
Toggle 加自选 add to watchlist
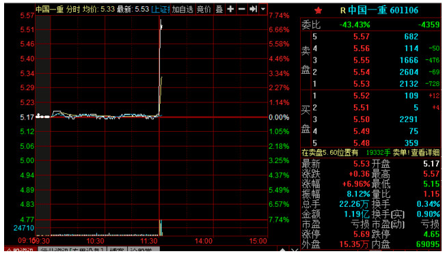182,9
